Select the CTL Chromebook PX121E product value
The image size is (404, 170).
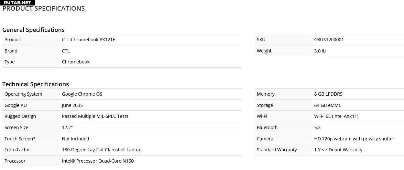[89, 40]
